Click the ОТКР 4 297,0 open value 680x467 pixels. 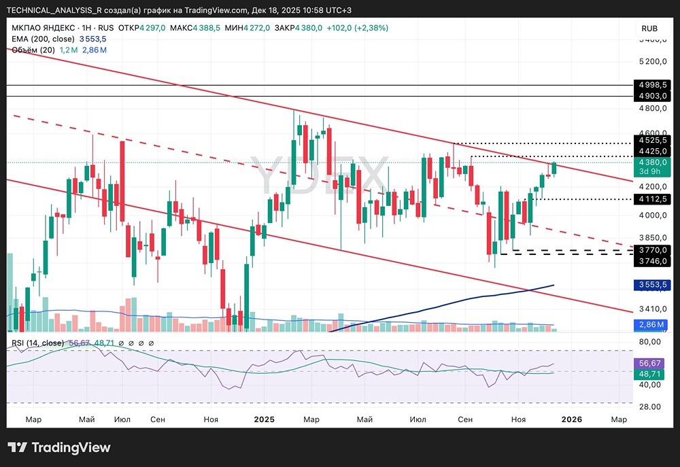(x=142, y=28)
